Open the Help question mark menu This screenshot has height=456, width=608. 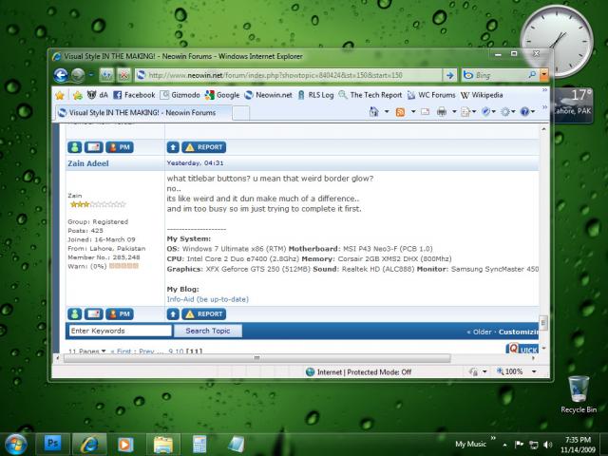coord(527,112)
